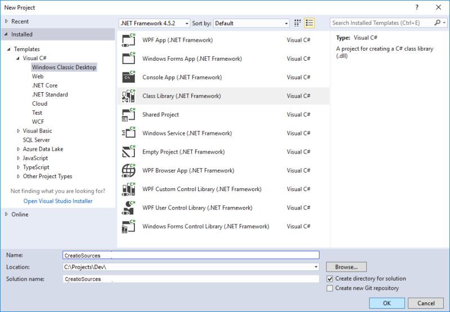Click the WPF App template icon
Screen dimensions: 450x312
click(x=129, y=40)
